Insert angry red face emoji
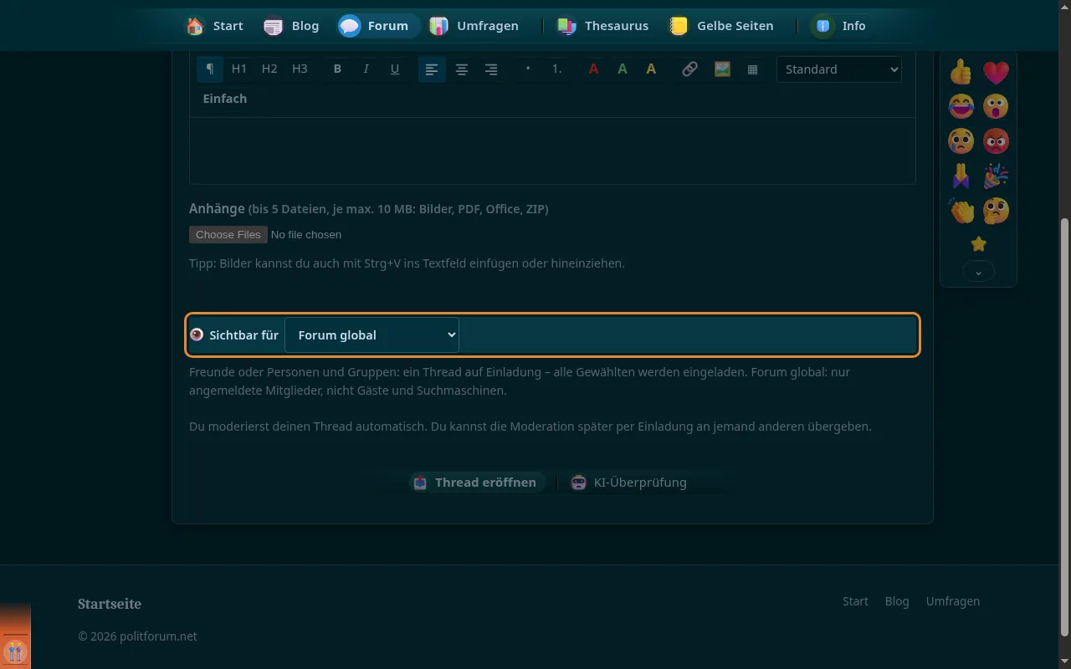1071x669 pixels. (996, 141)
